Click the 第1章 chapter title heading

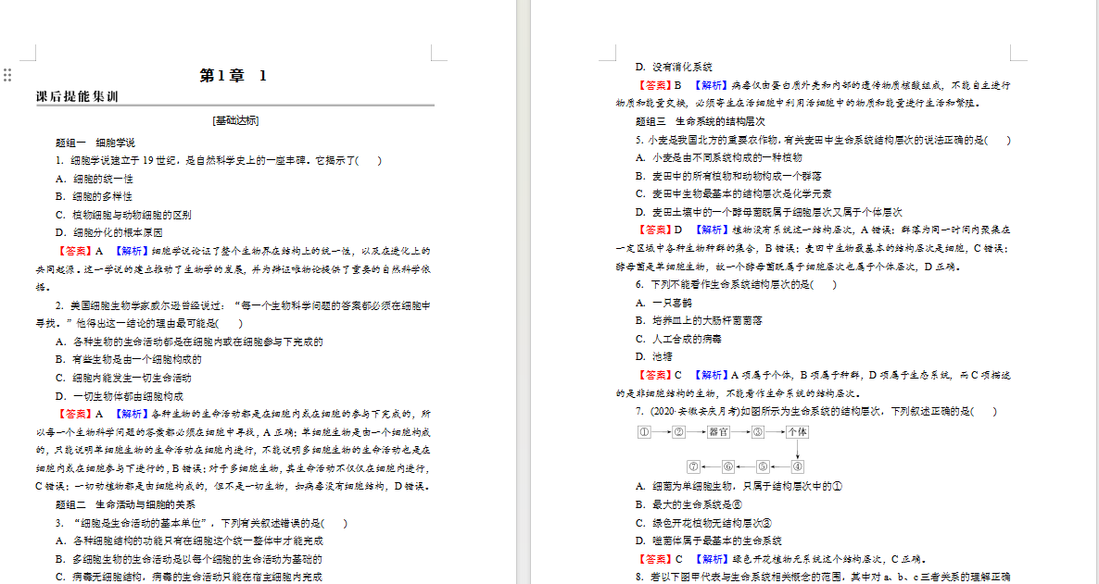(x=234, y=76)
